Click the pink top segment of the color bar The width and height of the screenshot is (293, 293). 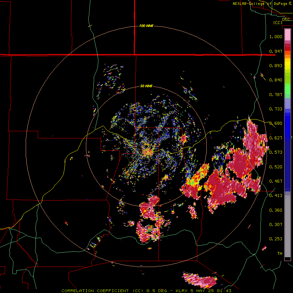click(287, 35)
